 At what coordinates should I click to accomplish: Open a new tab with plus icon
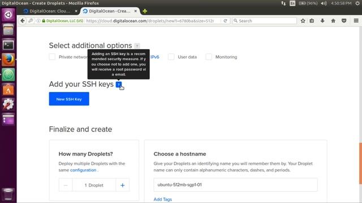point(145,11)
